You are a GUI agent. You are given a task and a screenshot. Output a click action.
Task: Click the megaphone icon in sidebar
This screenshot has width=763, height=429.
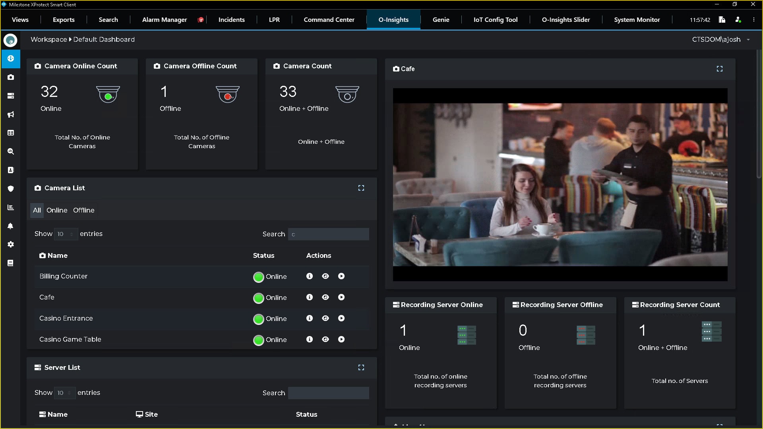[11, 114]
